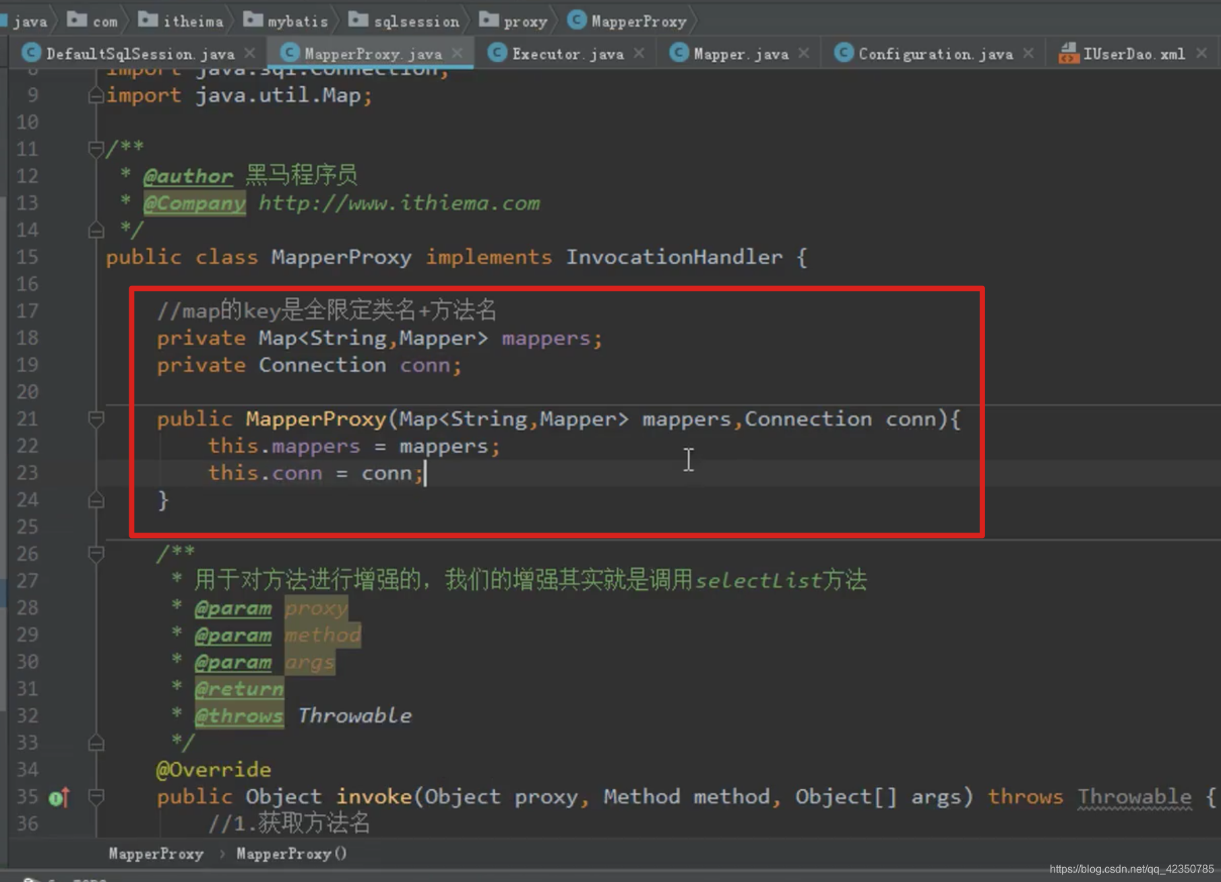
Task: Open the sqlsession breadcrumb folder
Action: coord(404,21)
